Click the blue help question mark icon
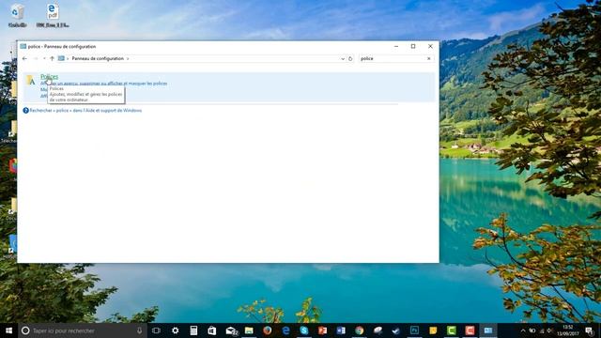The width and height of the screenshot is (601, 338). tap(25, 111)
